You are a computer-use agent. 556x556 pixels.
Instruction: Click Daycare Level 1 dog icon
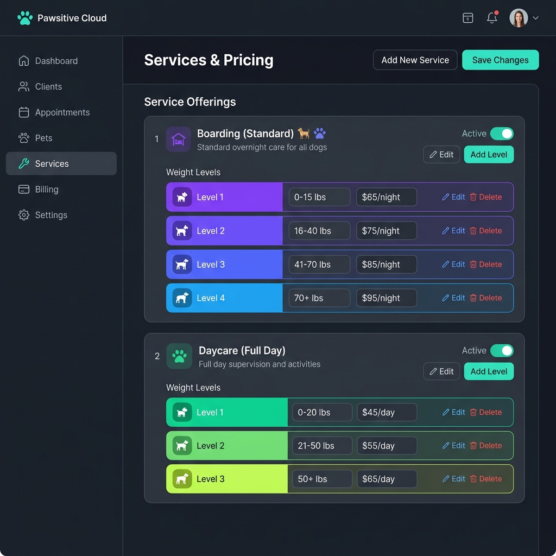(x=182, y=412)
